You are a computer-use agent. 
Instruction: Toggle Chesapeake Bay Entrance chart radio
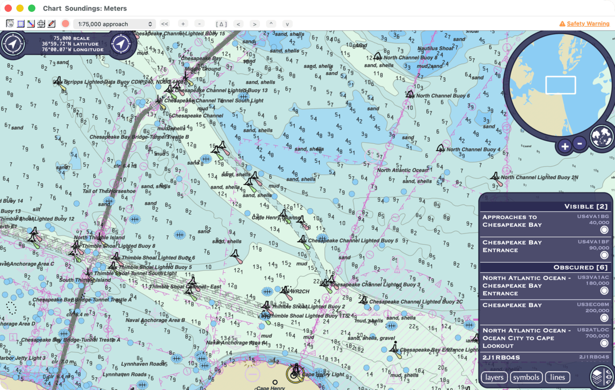pyautogui.click(x=604, y=255)
